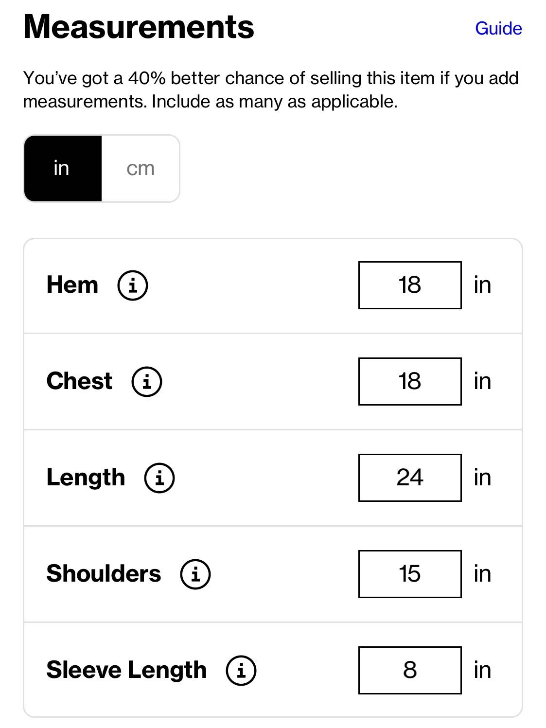Click the Sleeve Length field showing 8
This screenshot has height=728, width=546.
409,670
